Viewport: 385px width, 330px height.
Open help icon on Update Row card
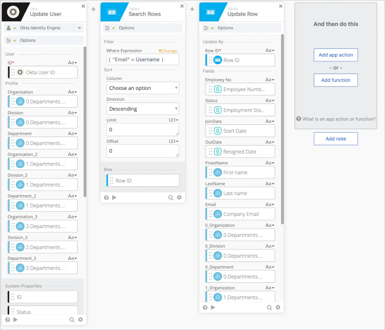tap(205, 307)
